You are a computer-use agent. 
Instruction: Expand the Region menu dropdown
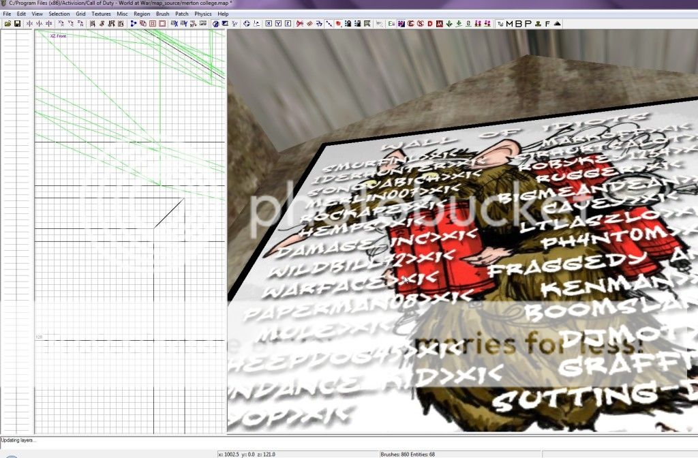coord(142,14)
